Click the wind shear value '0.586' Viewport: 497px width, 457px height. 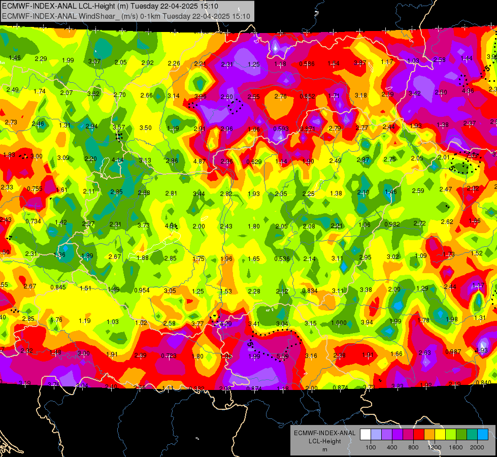point(307,64)
